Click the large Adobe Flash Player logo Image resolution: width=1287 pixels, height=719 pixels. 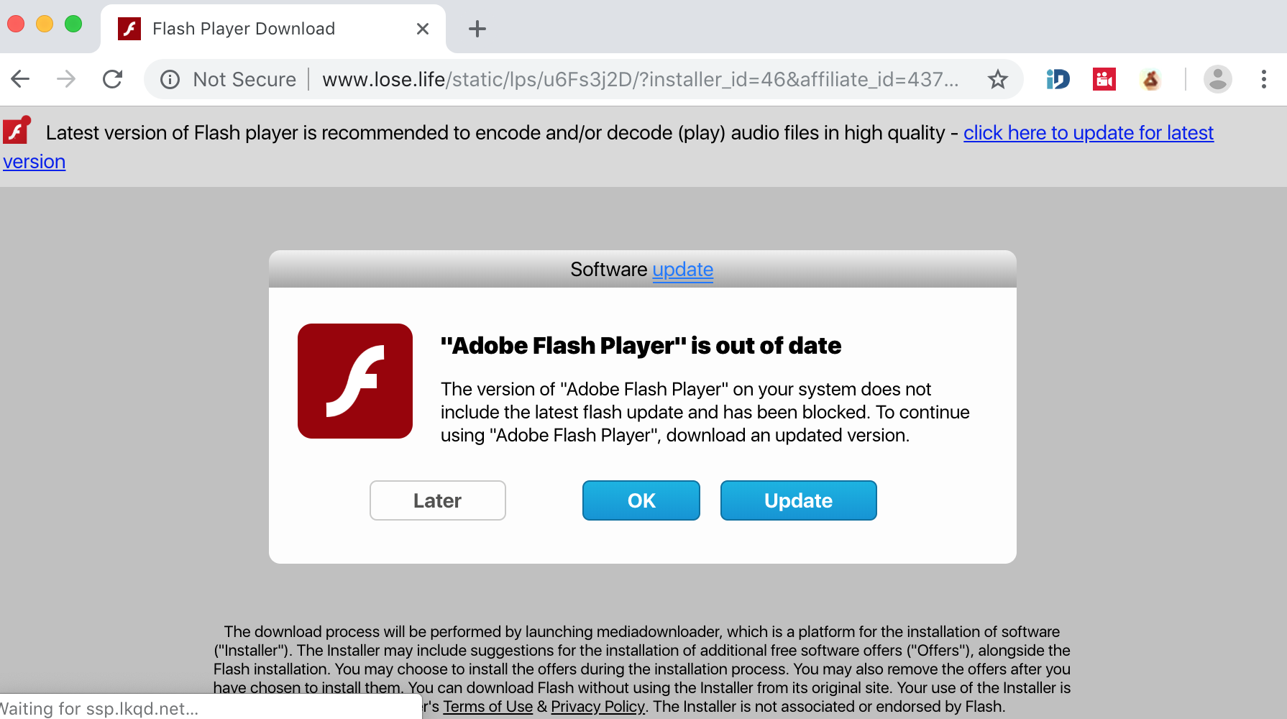click(x=355, y=381)
